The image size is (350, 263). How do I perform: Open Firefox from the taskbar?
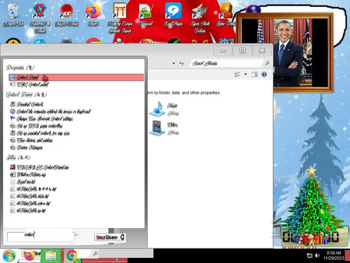pos(30,255)
